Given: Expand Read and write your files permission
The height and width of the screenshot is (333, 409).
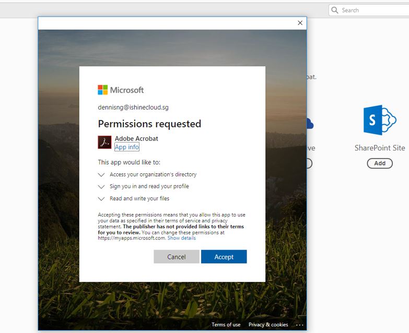Looking at the screenshot, I should coord(101,199).
